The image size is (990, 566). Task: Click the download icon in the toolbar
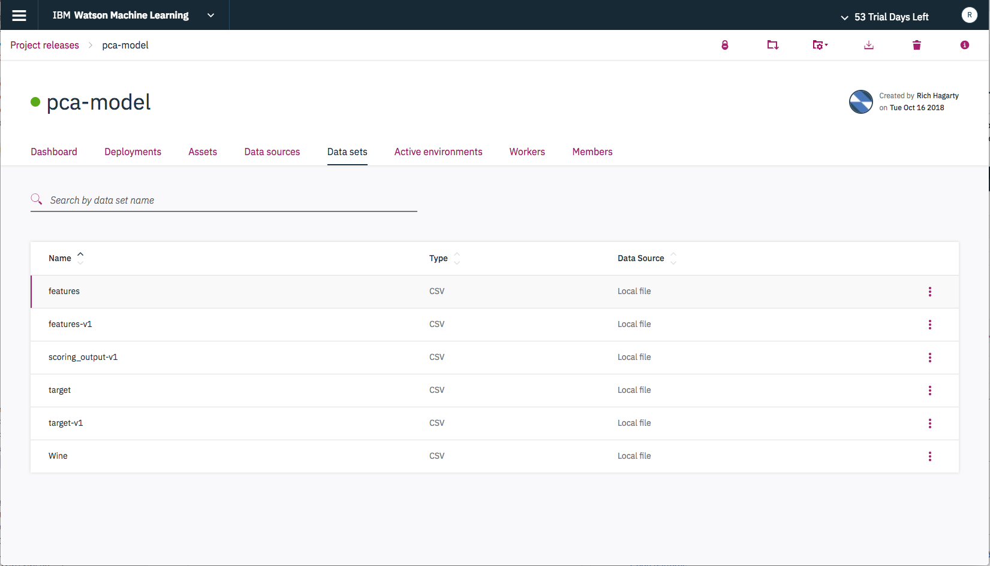(869, 45)
